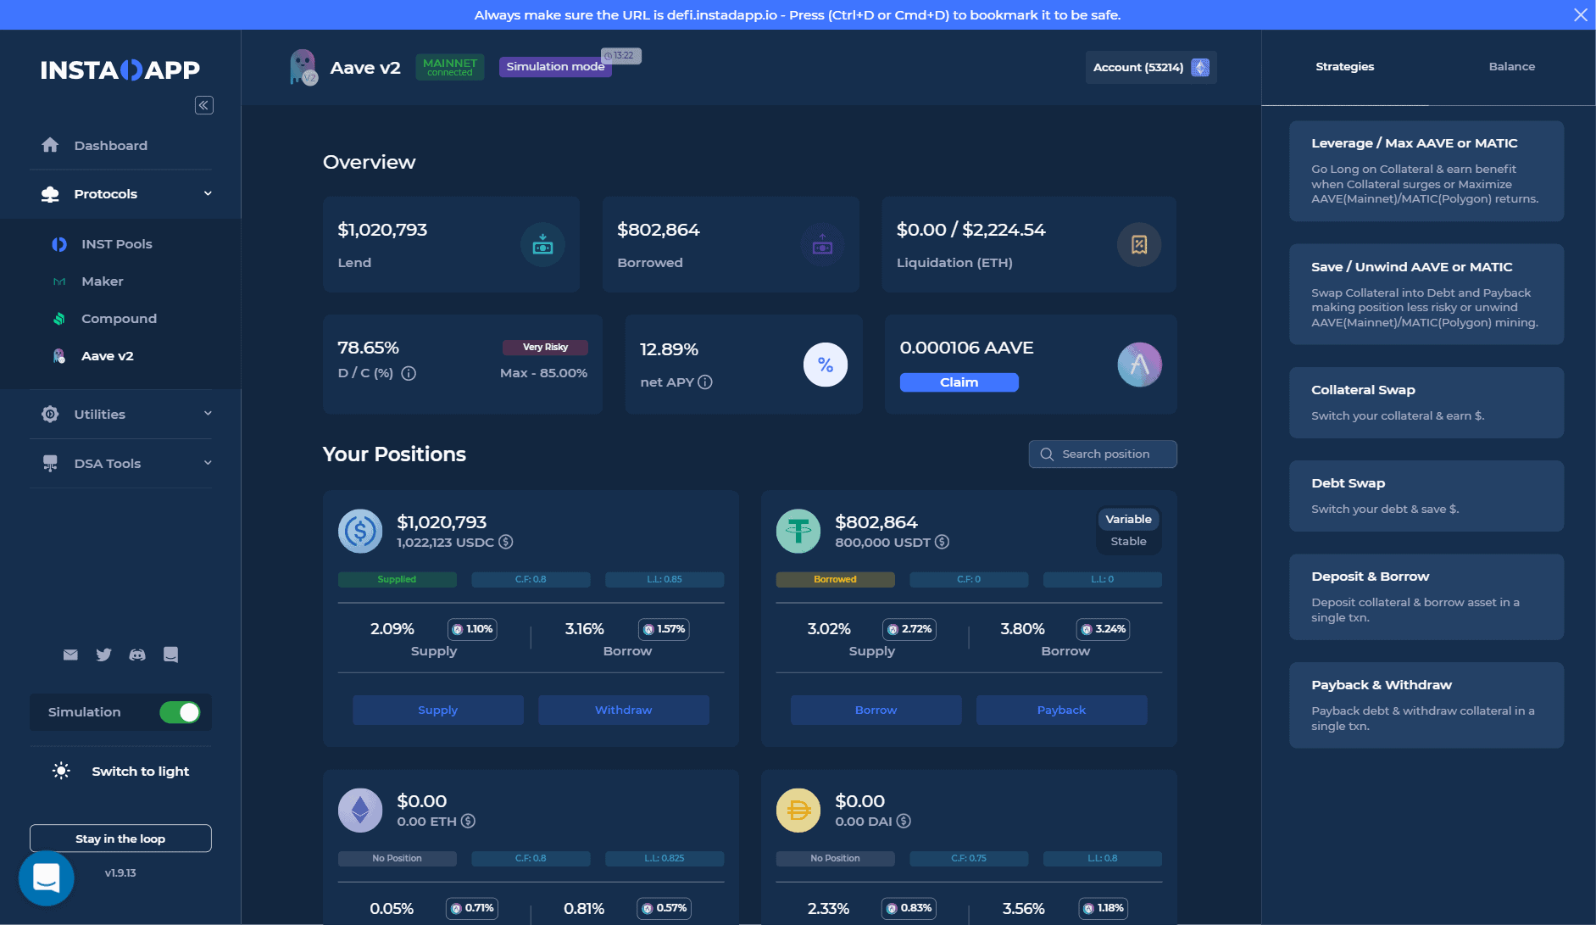The width and height of the screenshot is (1596, 925).
Task: Click the DAI token icon
Action: (x=798, y=810)
